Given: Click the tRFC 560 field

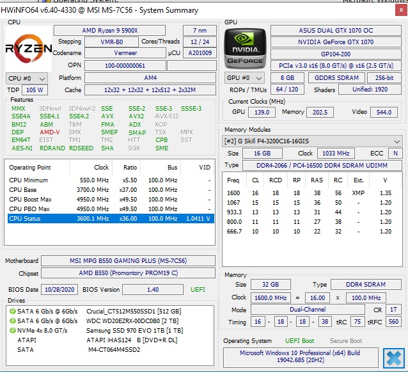Looking at the screenshot, I should click(393, 322).
